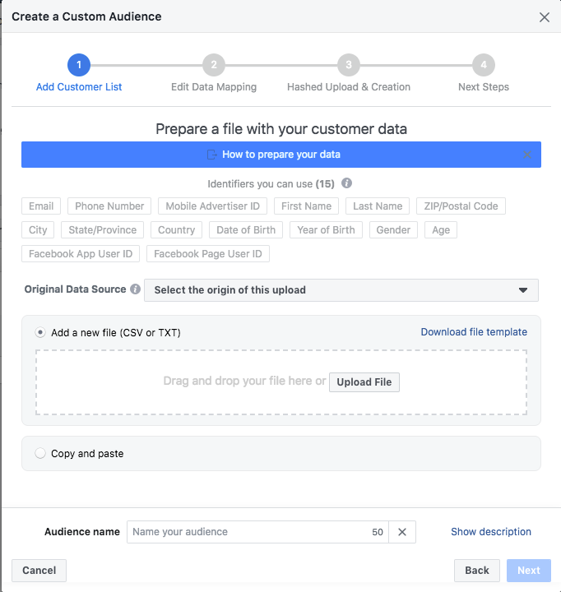Select Add a new file radio option

(x=40, y=333)
